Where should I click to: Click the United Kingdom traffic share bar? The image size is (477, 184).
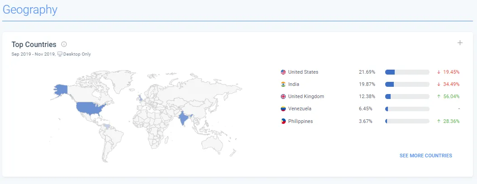click(407, 96)
